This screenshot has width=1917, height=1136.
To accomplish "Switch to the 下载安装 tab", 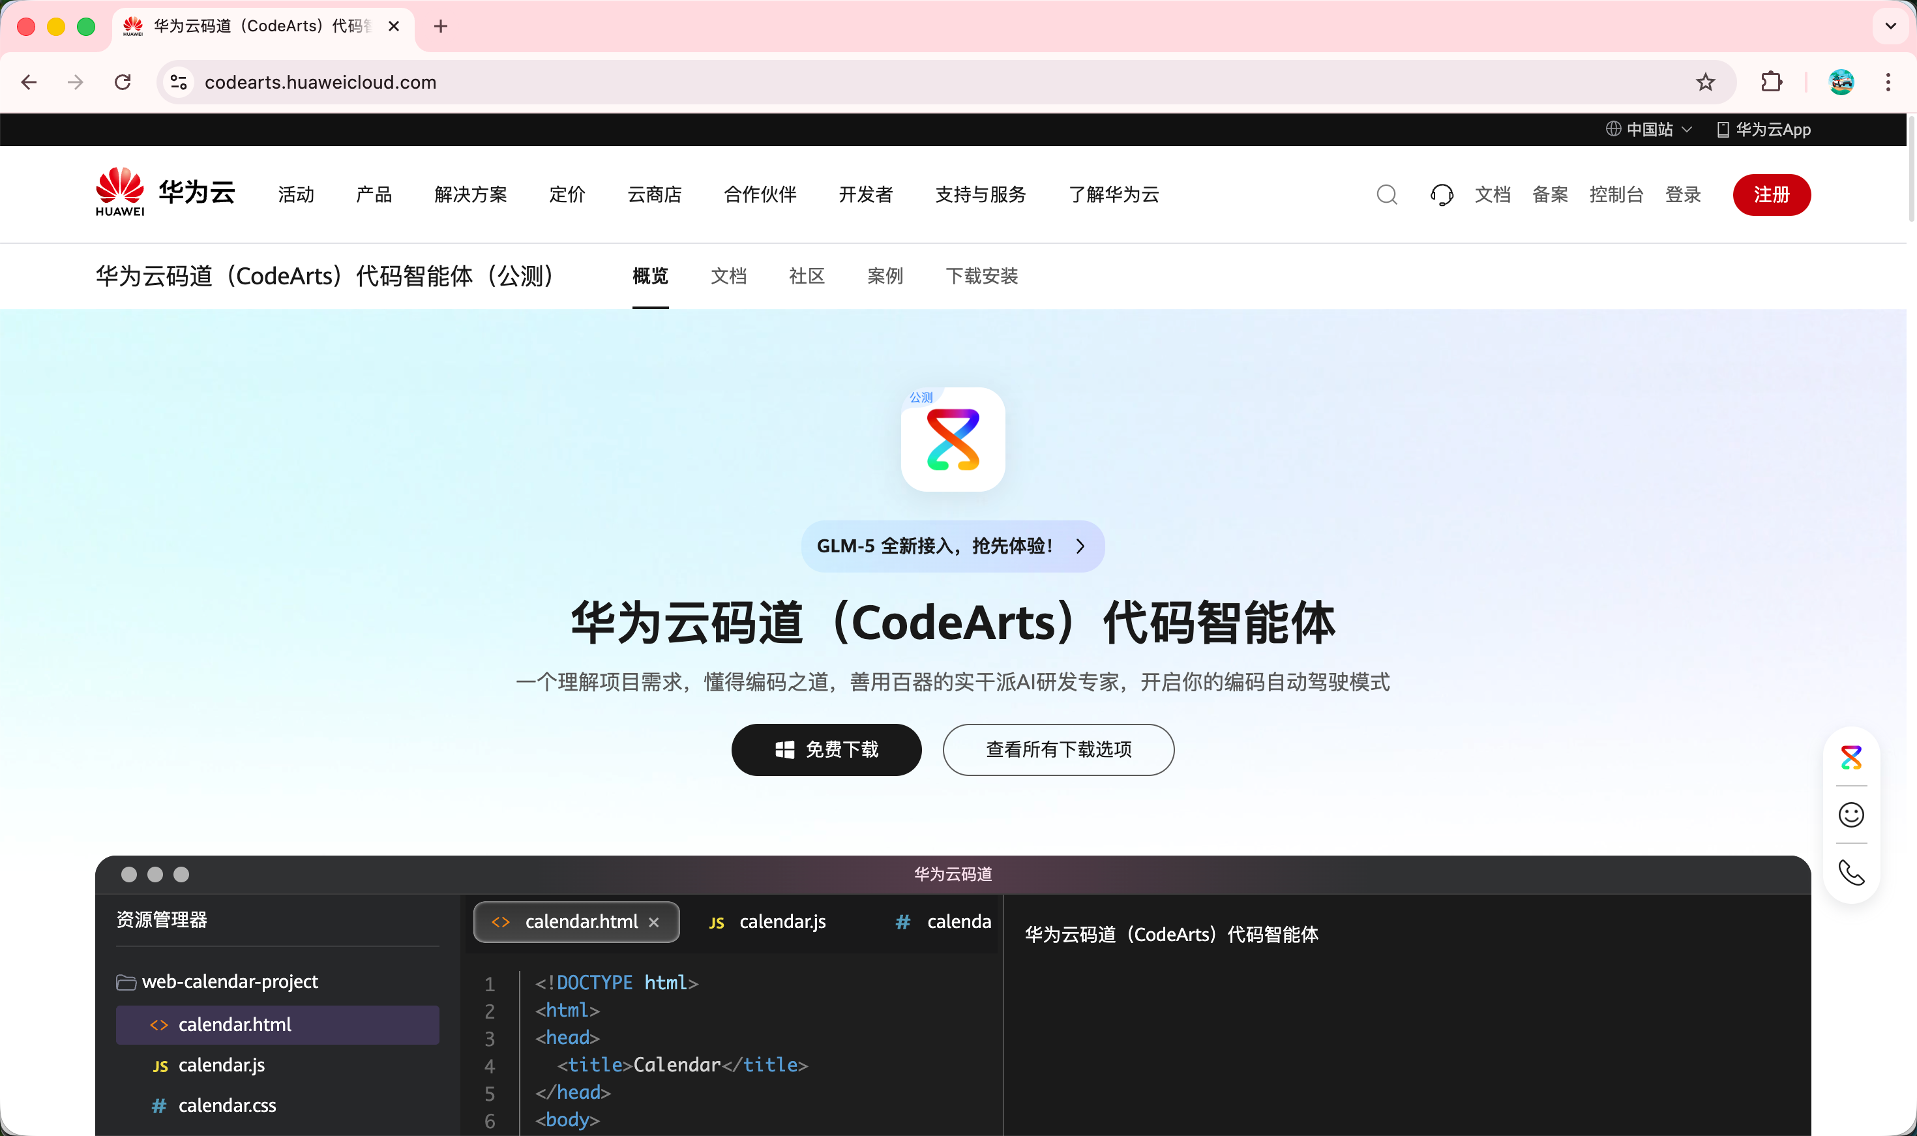I will click(x=981, y=276).
